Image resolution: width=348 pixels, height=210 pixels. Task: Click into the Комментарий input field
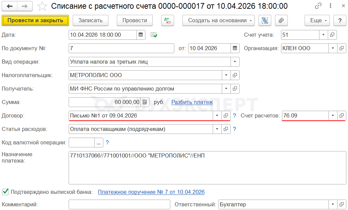(119, 204)
